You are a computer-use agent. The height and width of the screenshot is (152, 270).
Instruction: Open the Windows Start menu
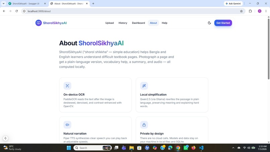69,148
